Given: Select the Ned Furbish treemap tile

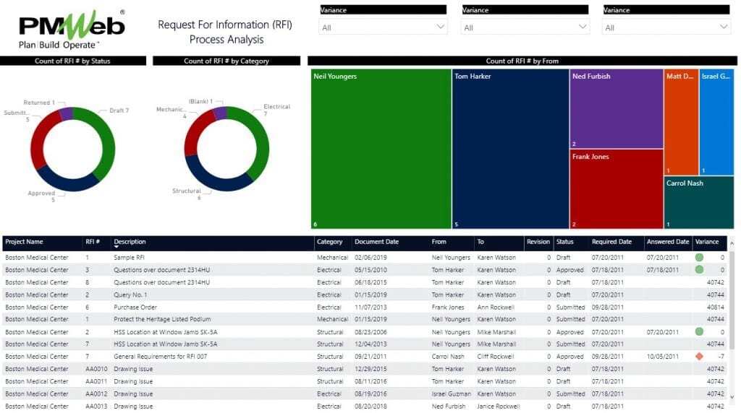Looking at the screenshot, I should point(617,109).
